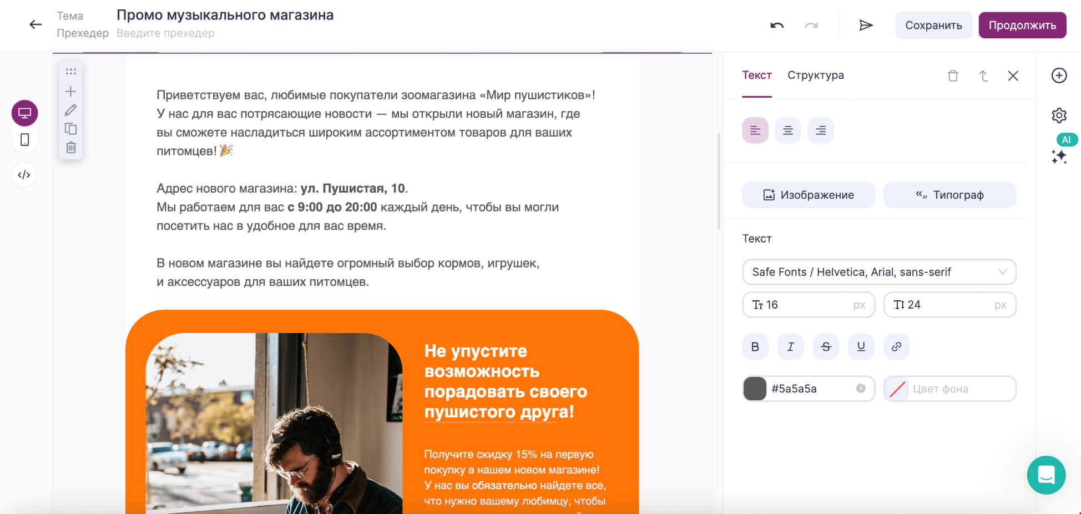
Task: Click the man with headphones photo
Action: (274, 423)
